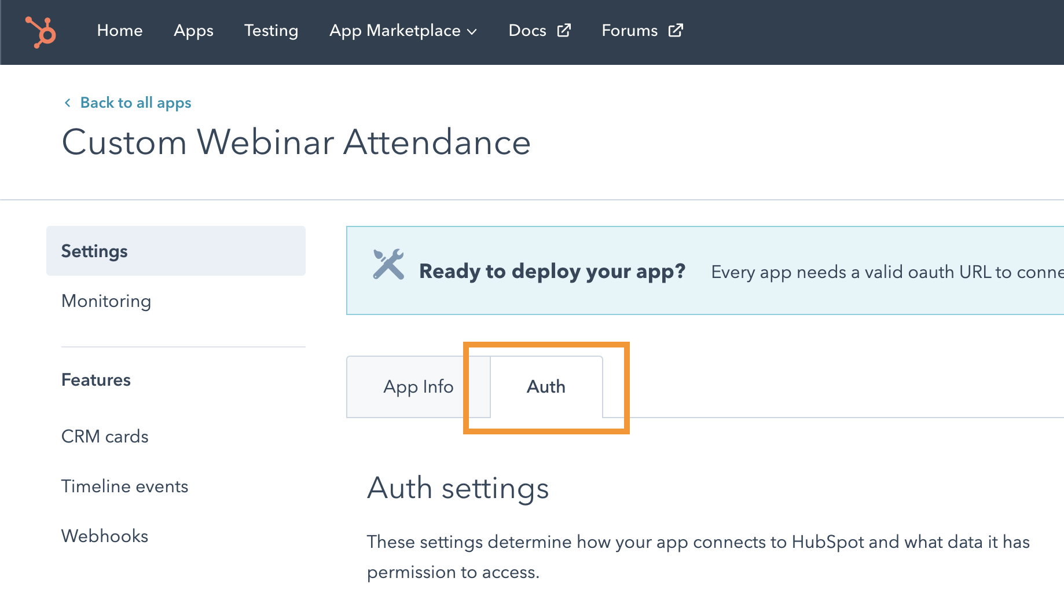Screen dimensions: 1064x600
Task: Open Timeline events settings
Action: 124,486
